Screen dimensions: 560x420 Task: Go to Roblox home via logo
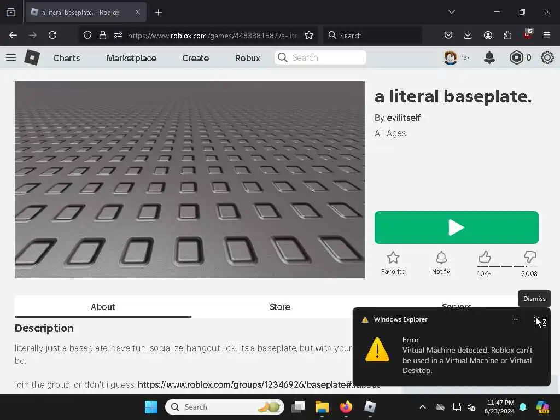click(x=32, y=57)
